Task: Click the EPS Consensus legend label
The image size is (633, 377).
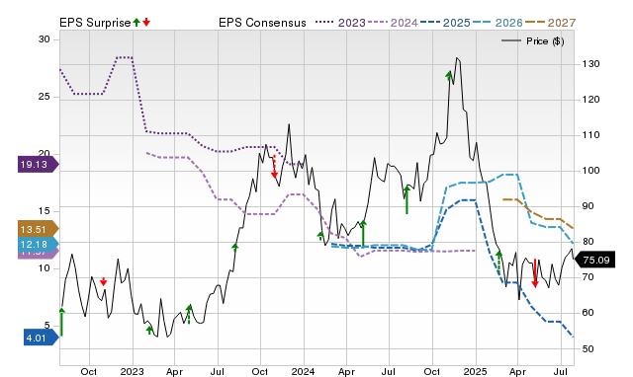Action: [262, 23]
